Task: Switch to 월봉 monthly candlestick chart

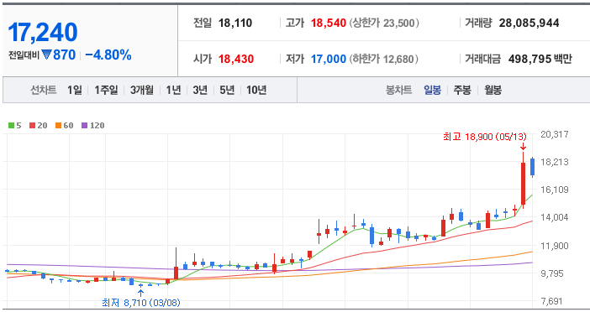Action: tap(493, 90)
